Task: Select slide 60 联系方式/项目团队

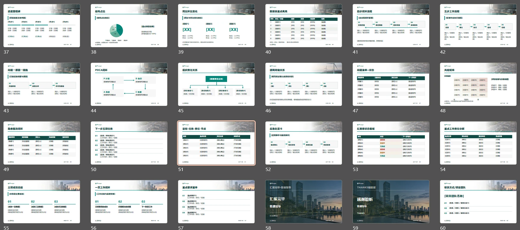Action: click(x=478, y=202)
